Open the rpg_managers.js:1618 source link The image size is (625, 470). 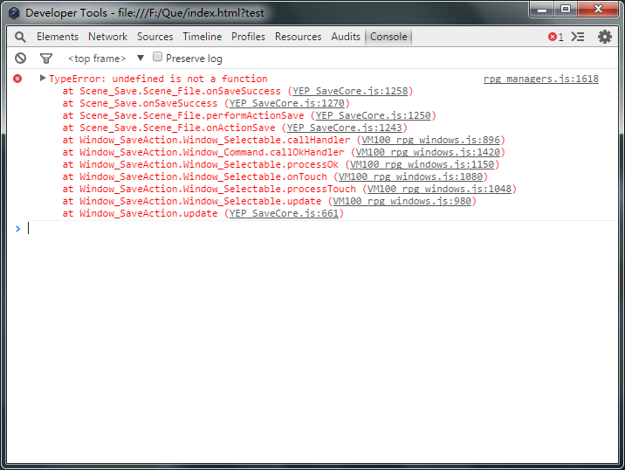(541, 79)
